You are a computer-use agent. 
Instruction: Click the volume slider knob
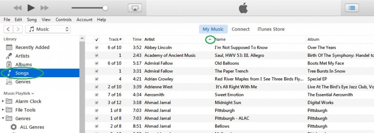click(105, 8)
